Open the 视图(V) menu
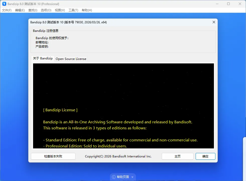This screenshot has width=246, height=181. point(60,10)
